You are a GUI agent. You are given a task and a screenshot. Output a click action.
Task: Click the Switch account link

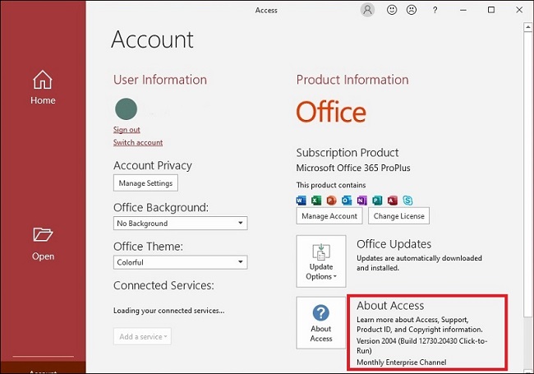(x=138, y=142)
